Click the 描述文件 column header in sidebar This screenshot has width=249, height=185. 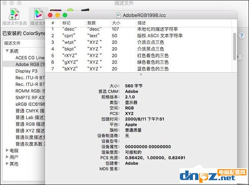coord(24,43)
